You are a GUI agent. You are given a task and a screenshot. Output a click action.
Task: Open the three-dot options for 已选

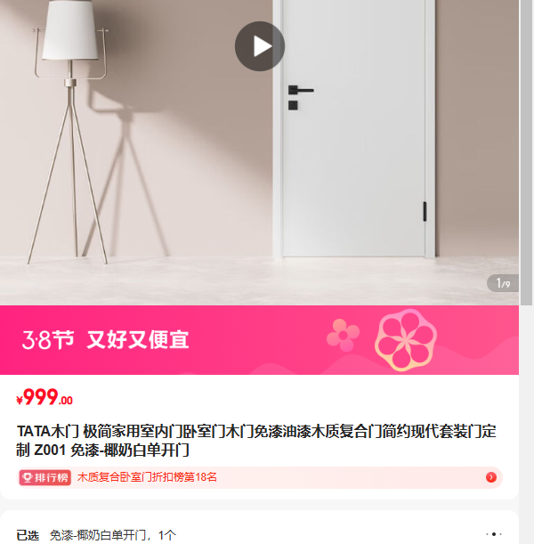494,534
